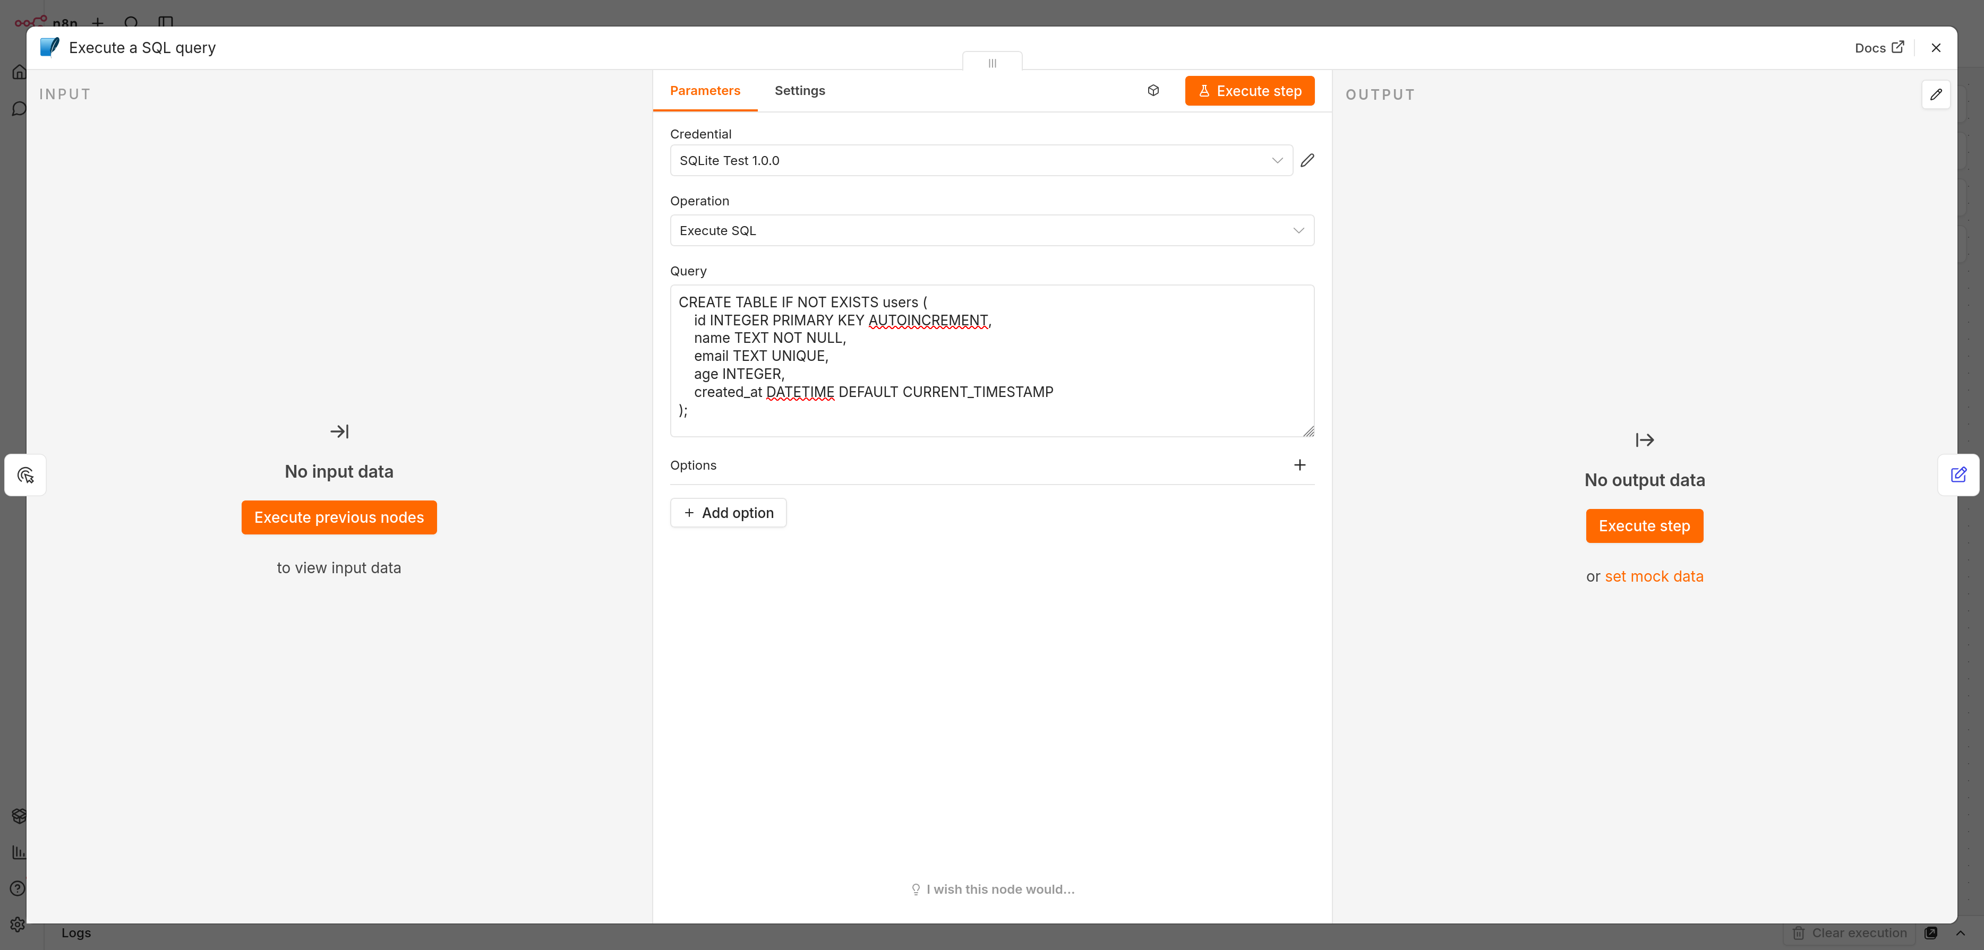Open settings gear in left sidebar
1984x950 pixels.
(x=17, y=924)
